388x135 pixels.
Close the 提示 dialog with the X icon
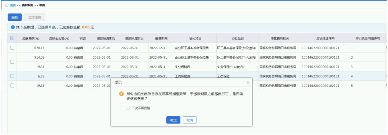coord(248,82)
